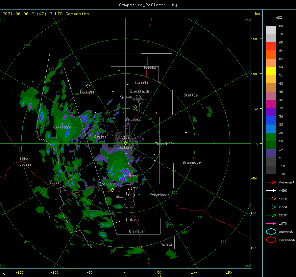The width and height of the screenshot is (296, 277).
Task: Click the red forecast arrow in legend
Action: point(271,182)
